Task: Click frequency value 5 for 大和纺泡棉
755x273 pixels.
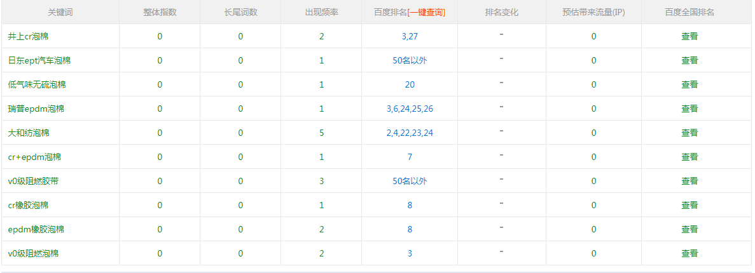Action: point(322,133)
